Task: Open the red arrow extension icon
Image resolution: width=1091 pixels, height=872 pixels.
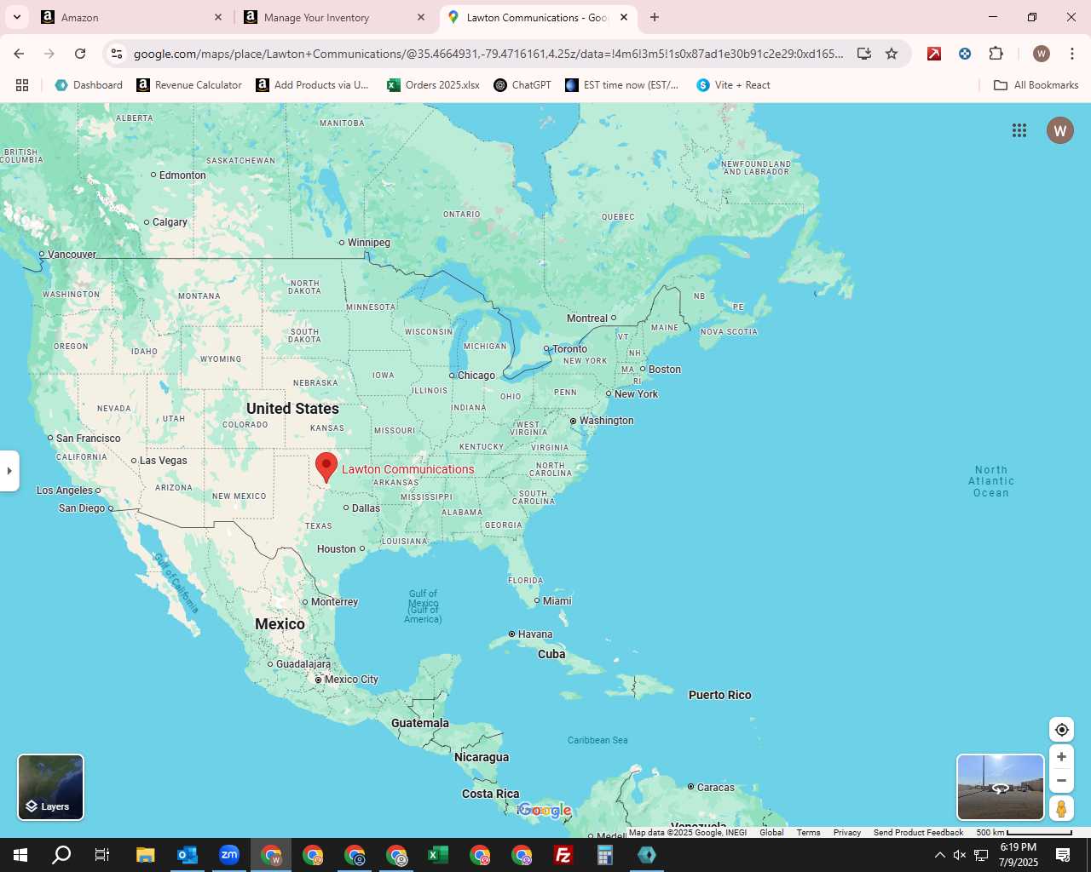Action: pos(934,54)
